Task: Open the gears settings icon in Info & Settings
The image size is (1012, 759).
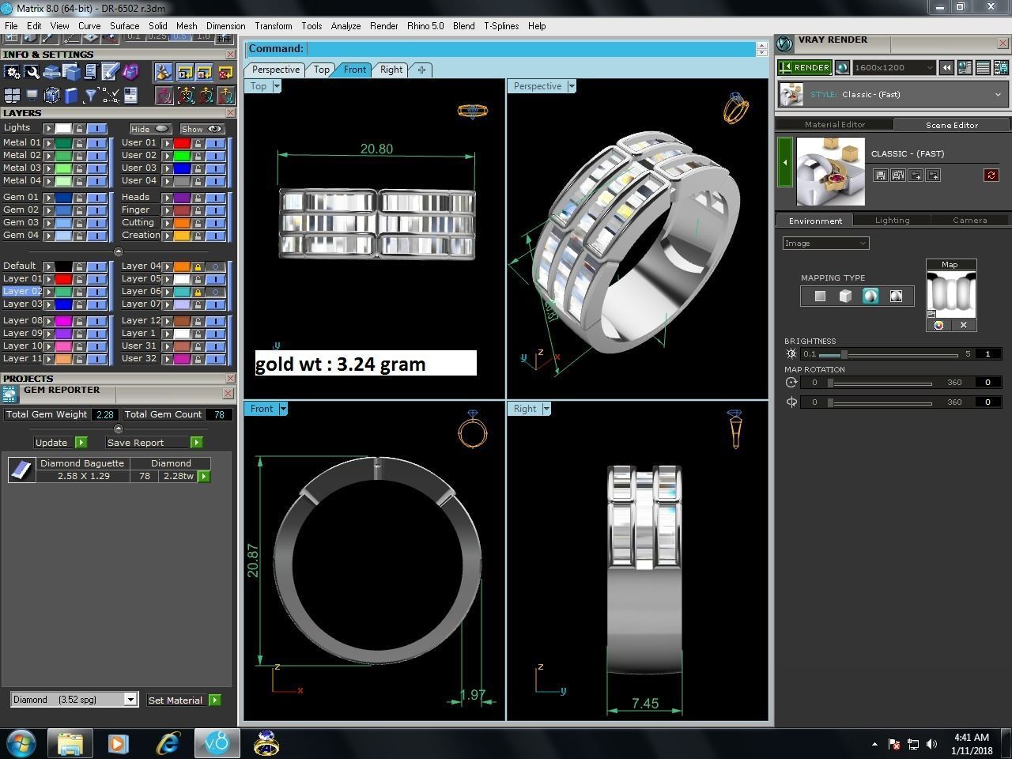Action: [x=13, y=73]
